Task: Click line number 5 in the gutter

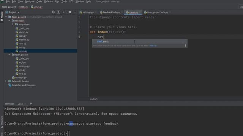Action: [x=79, y=37]
